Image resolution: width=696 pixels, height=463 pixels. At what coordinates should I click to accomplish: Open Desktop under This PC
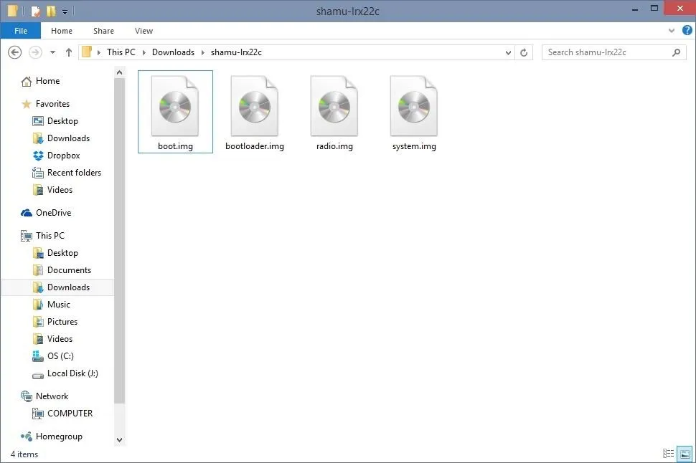(62, 253)
